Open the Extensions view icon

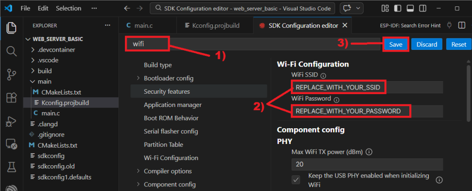point(11,98)
